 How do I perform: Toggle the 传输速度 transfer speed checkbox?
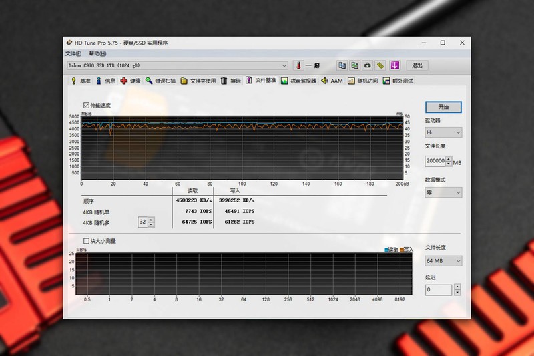[86, 105]
